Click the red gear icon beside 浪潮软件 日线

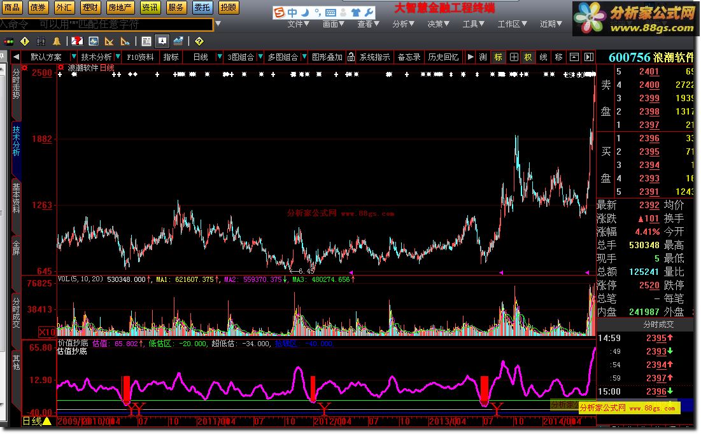click(60, 67)
